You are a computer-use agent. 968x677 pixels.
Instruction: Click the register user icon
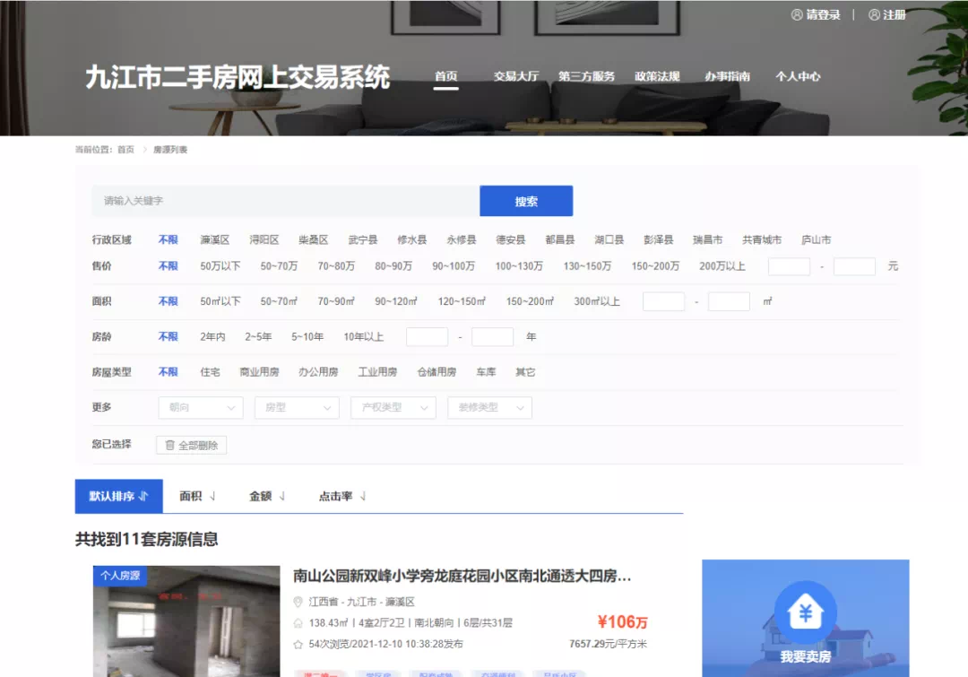pyautogui.click(x=874, y=15)
